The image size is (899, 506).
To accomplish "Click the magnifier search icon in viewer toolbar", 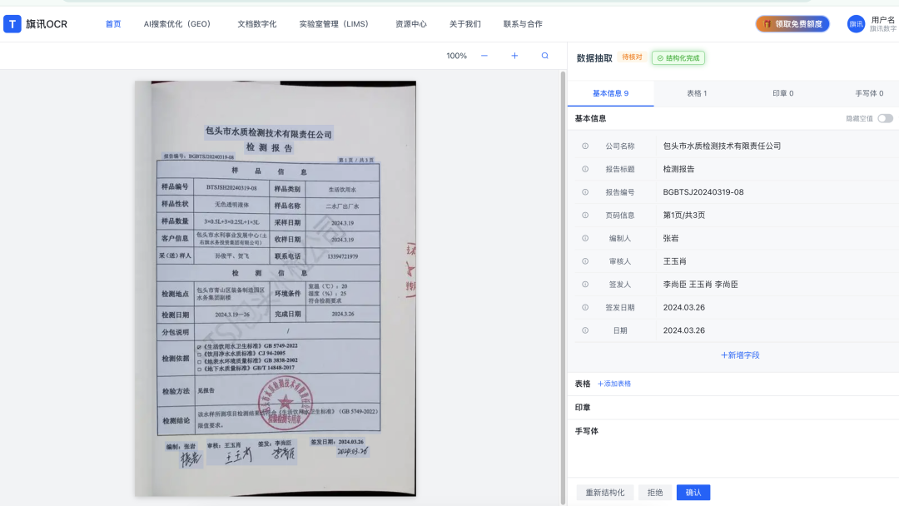I will (x=545, y=56).
